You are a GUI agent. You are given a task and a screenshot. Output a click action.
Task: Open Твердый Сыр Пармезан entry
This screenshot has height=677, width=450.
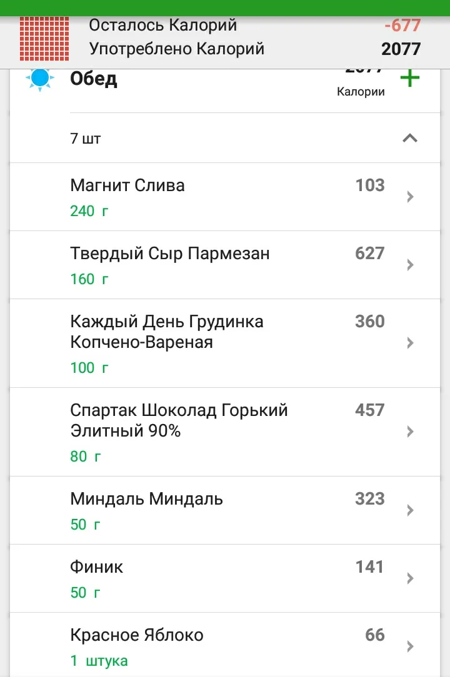pyautogui.click(x=170, y=254)
